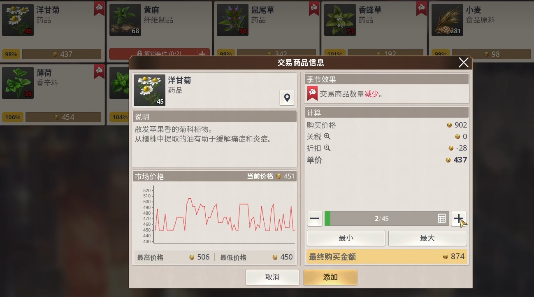Open the calculator icon in quantity bar
The image size is (534, 297).
click(441, 219)
